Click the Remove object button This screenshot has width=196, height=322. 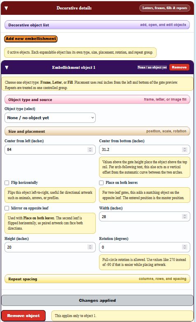tap(23, 316)
